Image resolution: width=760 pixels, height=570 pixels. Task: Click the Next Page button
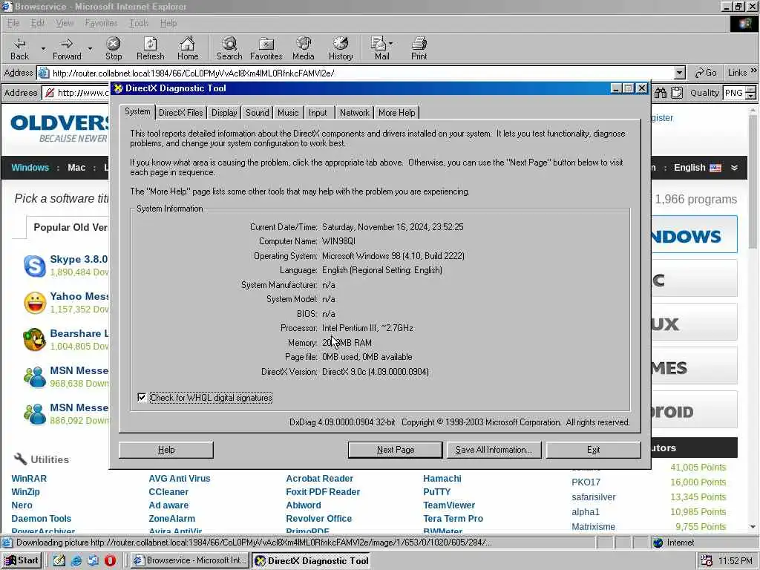[395, 450]
